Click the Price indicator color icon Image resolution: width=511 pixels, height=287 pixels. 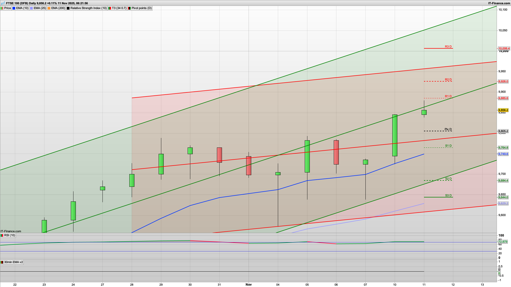(x=2, y=8)
